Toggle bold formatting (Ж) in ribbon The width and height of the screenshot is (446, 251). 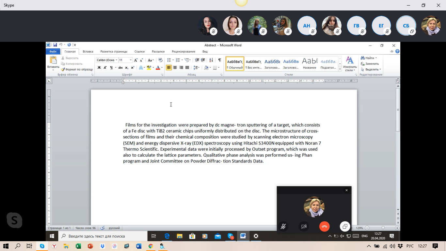point(99,68)
